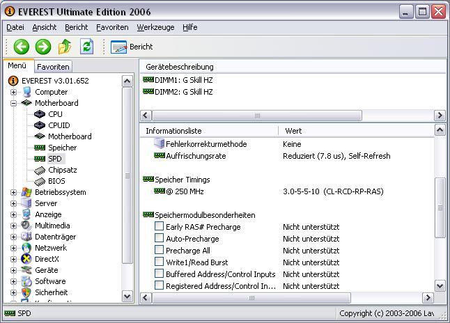The width and height of the screenshot is (450, 323).
Task: Switch to the Menü tab
Action: 17,65
